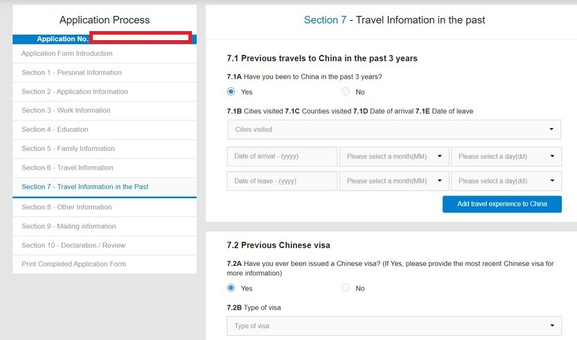Open the leave month dropdown

394,181
